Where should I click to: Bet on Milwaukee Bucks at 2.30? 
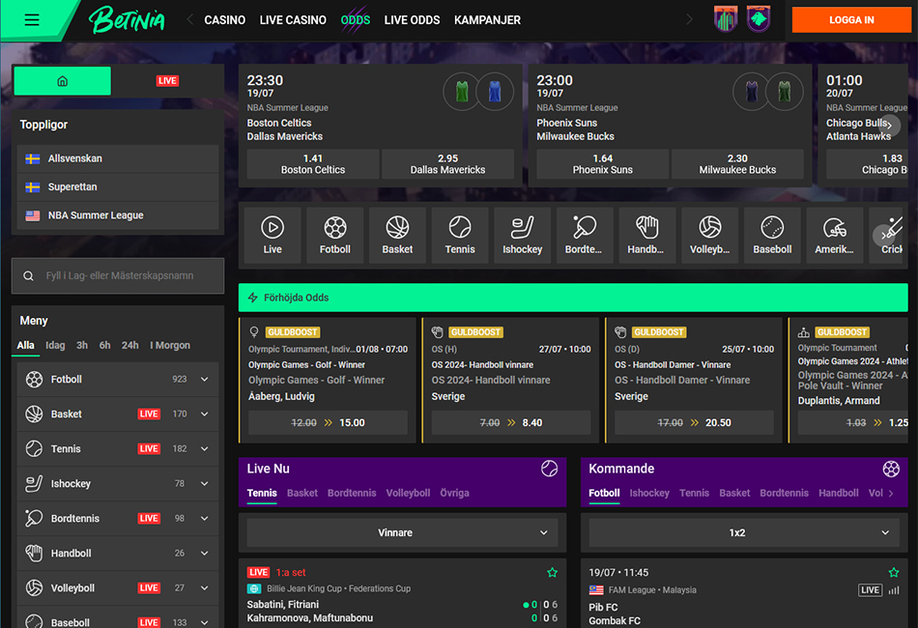(x=737, y=164)
